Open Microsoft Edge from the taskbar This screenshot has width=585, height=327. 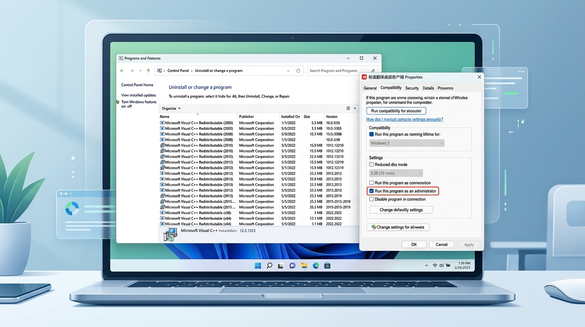tap(316, 266)
